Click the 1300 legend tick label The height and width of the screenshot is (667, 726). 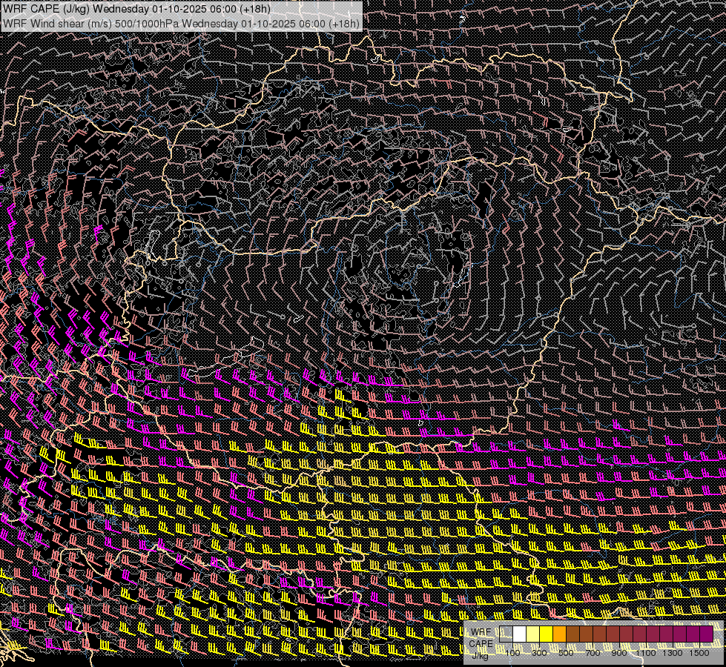click(x=673, y=653)
